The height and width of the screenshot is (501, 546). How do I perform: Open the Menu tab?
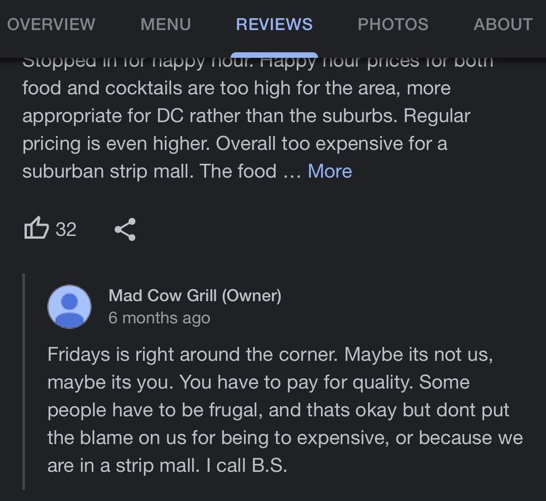pyautogui.click(x=165, y=25)
